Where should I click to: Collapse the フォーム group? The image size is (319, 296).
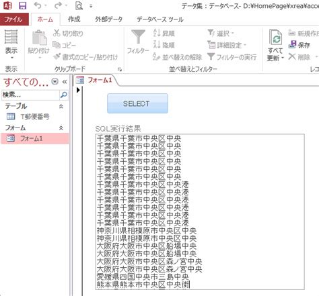click(x=61, y=128)
